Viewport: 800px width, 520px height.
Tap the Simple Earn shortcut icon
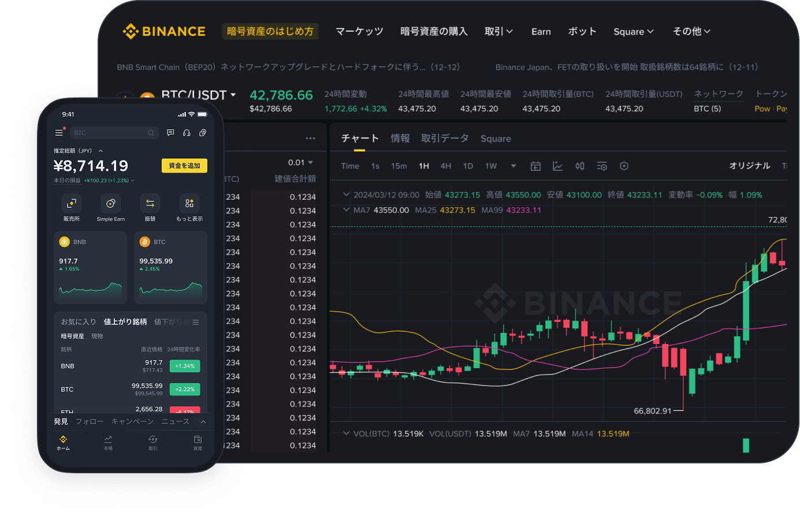[x=110, y=204]
